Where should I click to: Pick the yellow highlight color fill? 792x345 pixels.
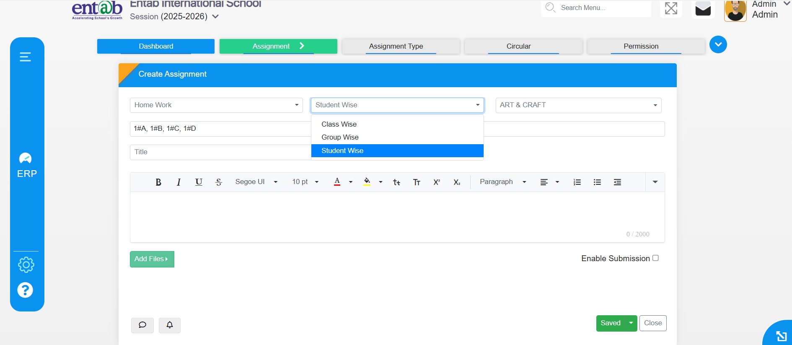tap(367, 182)
